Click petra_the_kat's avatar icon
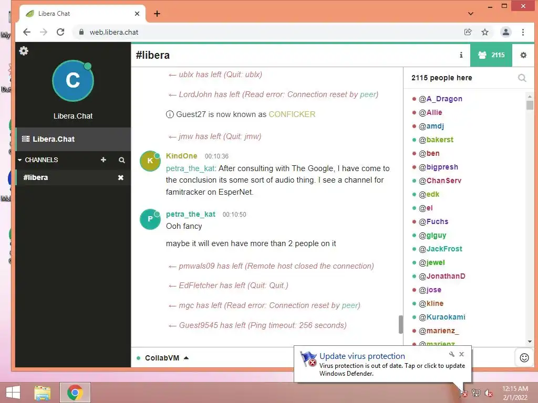The width and height of the screenshot is (538, 403). point(150,219)
